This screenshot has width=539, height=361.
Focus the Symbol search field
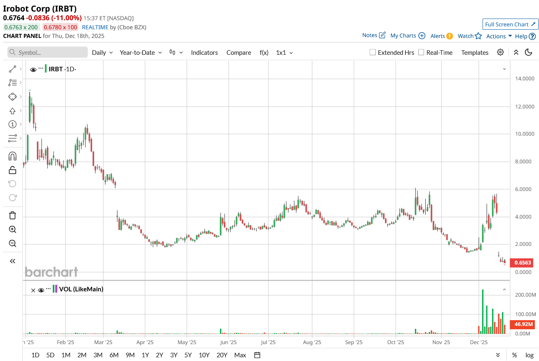pos(47,52)
